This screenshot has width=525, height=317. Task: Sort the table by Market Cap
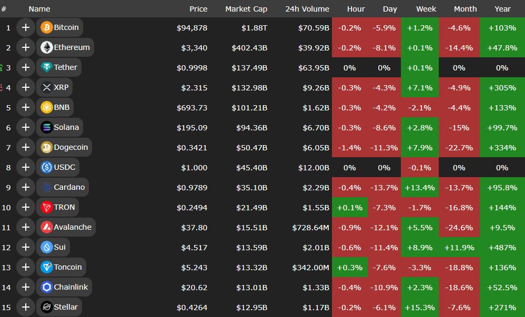pyautogui.click(x=246, y=9)
